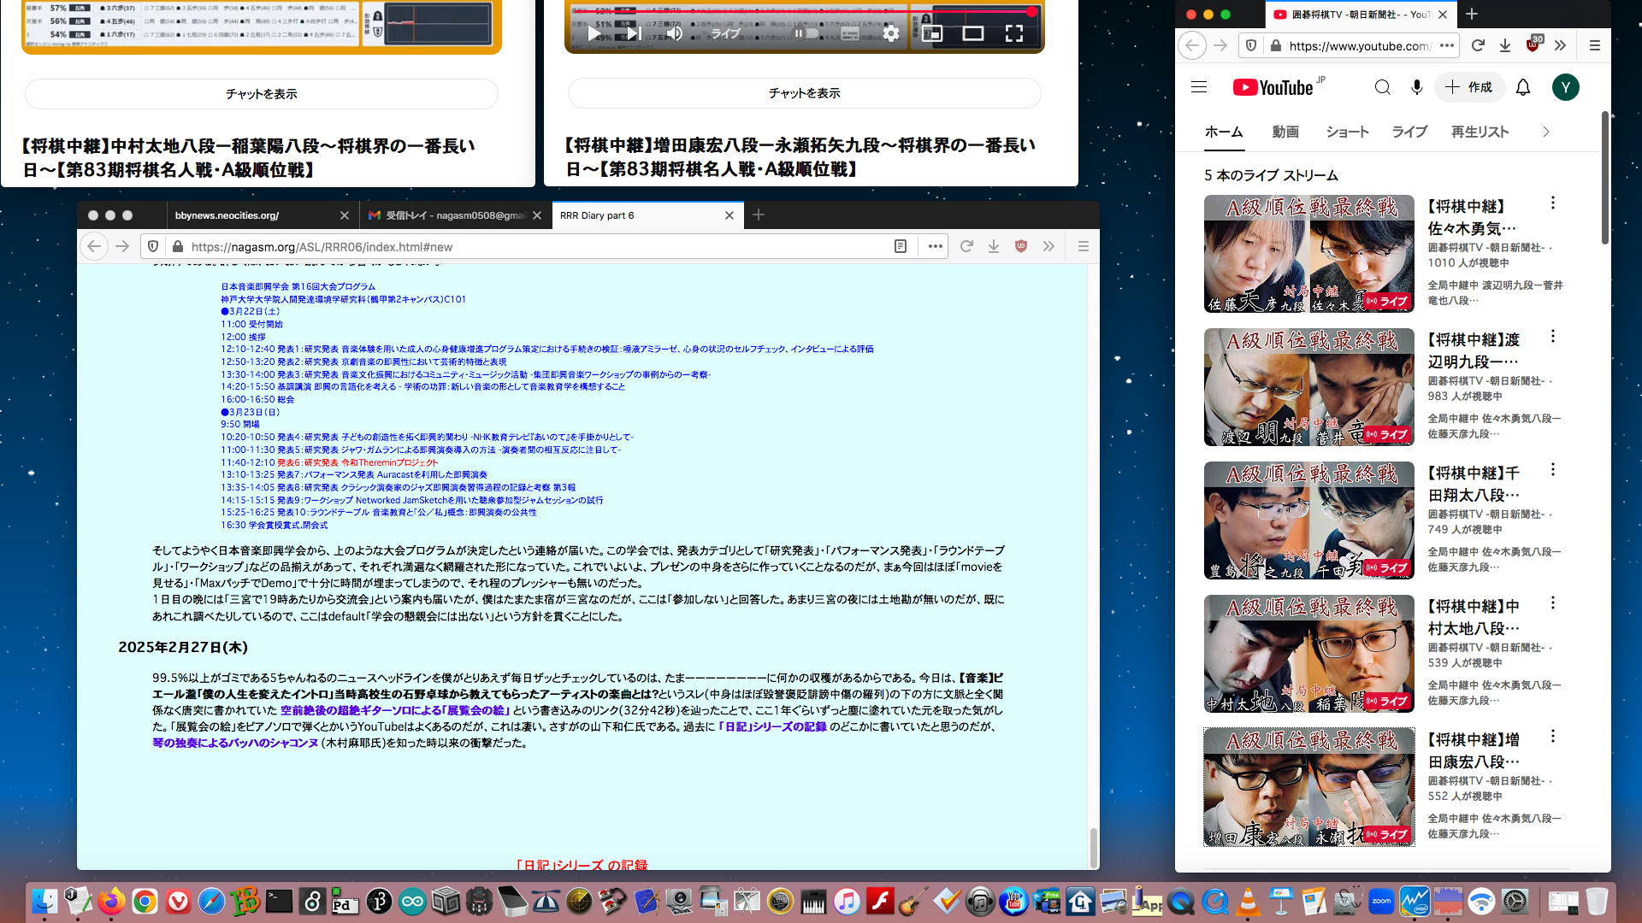This screenshot has height=923, width=1642.
Task: Toggle subtitles in the video player
Action: (x=850, y=33)
